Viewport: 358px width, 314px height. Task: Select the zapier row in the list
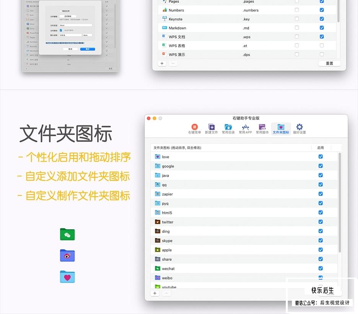coord(244,194)
